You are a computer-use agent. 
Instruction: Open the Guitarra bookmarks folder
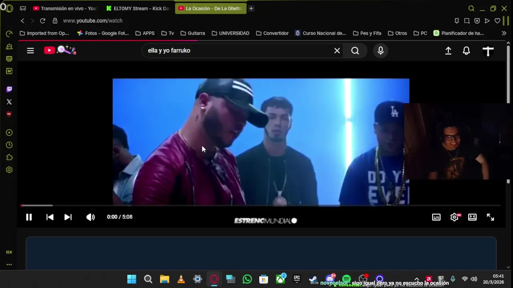tap(193, 33)
